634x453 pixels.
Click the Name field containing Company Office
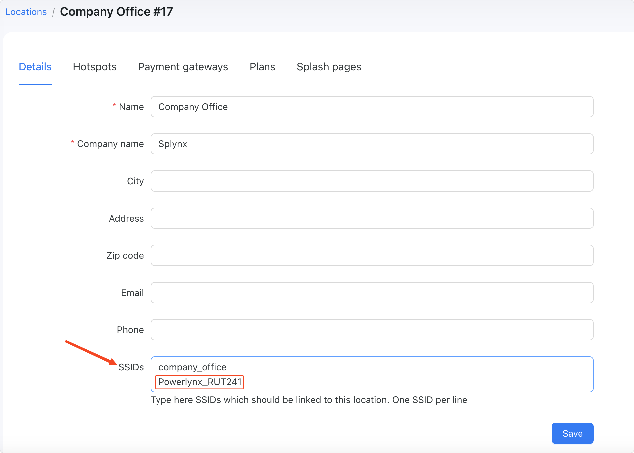(371, 107)
